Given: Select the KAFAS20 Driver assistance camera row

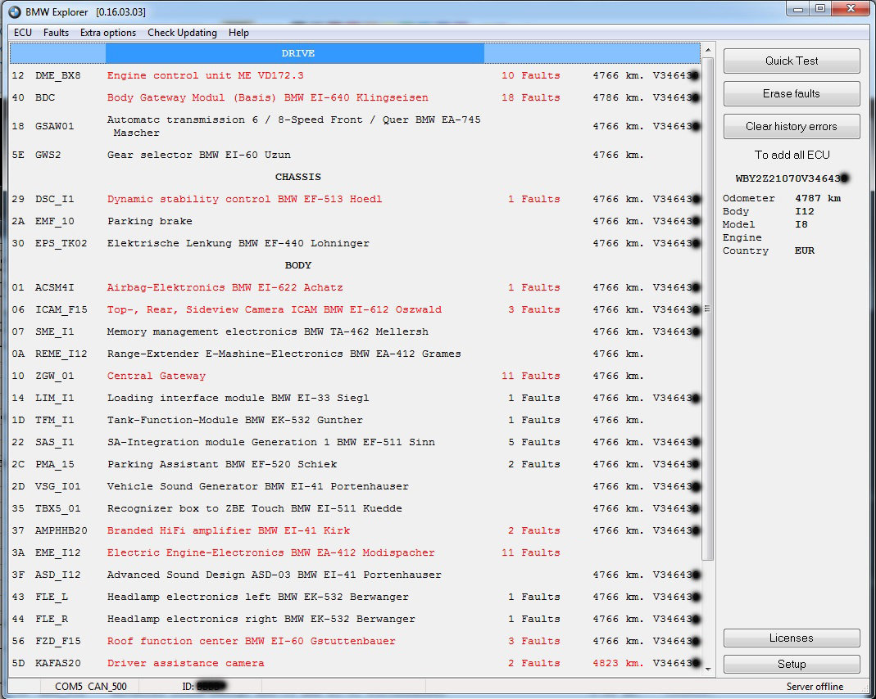Looking at the screenshot, I should point(185,663).
